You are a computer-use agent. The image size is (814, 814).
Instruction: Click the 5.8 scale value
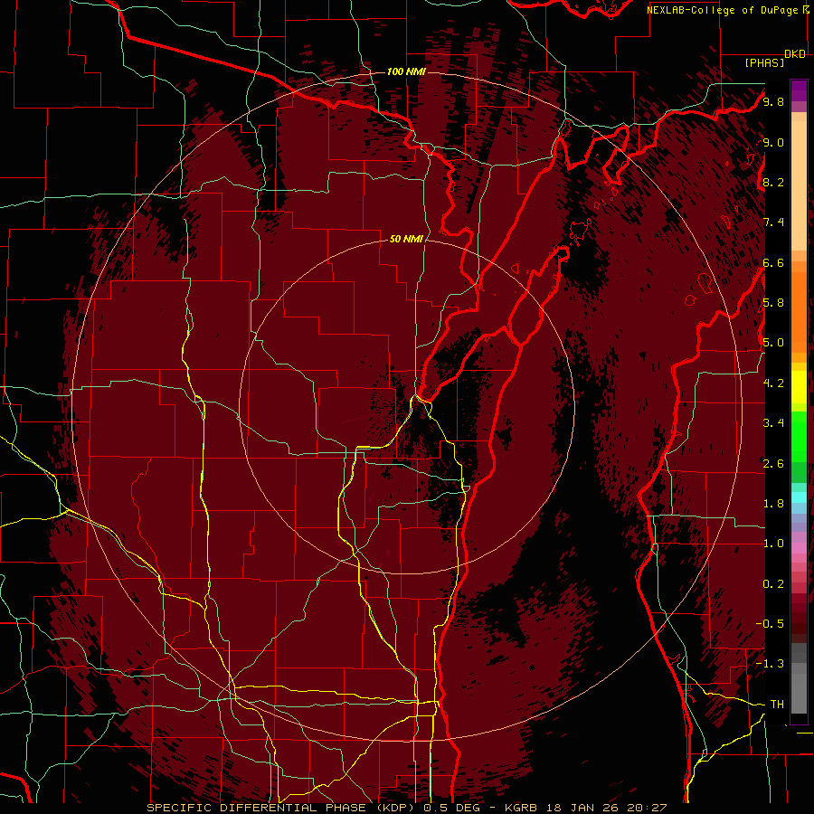(x=773, y=303)
